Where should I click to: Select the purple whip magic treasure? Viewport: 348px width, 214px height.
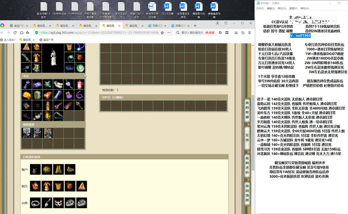(80, 95)
